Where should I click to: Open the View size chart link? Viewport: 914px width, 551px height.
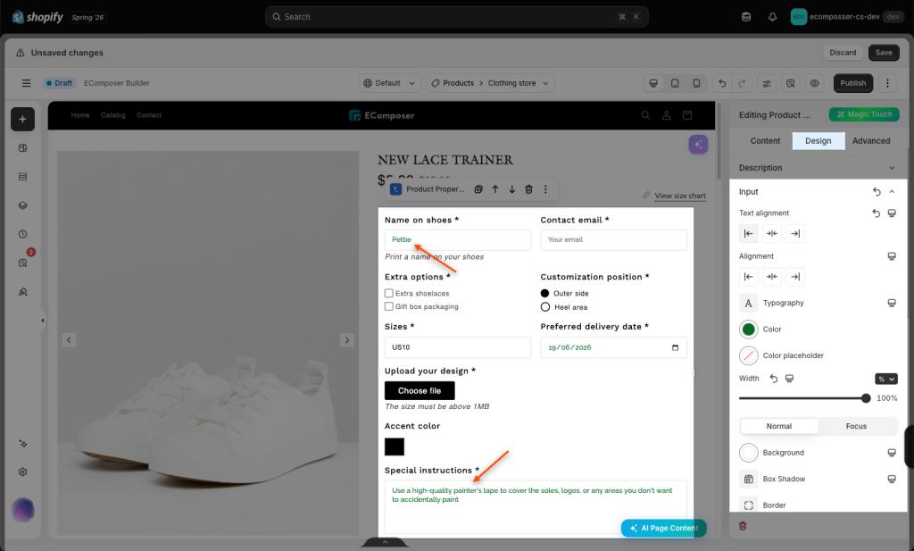tap(679, 196)
